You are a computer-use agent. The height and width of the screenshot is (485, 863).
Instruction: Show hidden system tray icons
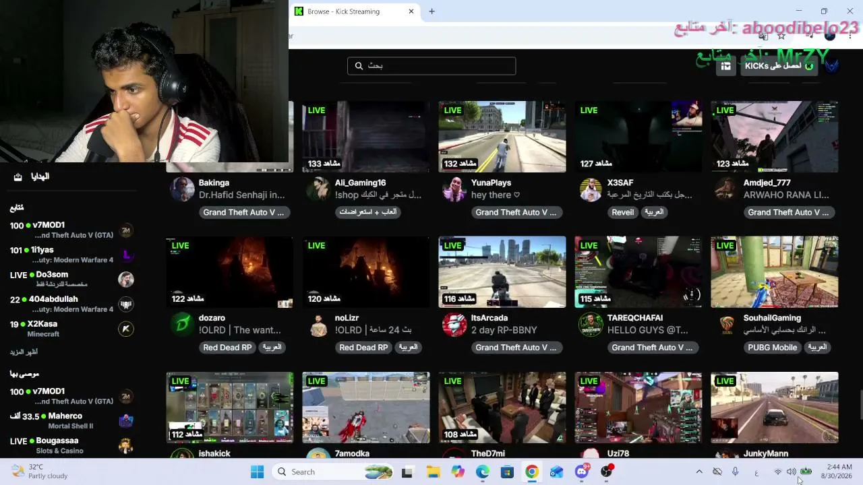coord(699,472)
